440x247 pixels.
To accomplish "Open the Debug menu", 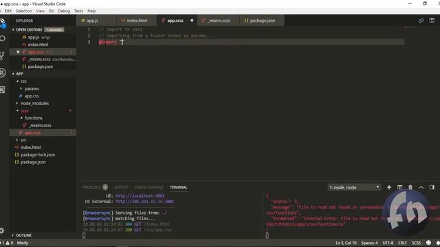I will [64, 11].
